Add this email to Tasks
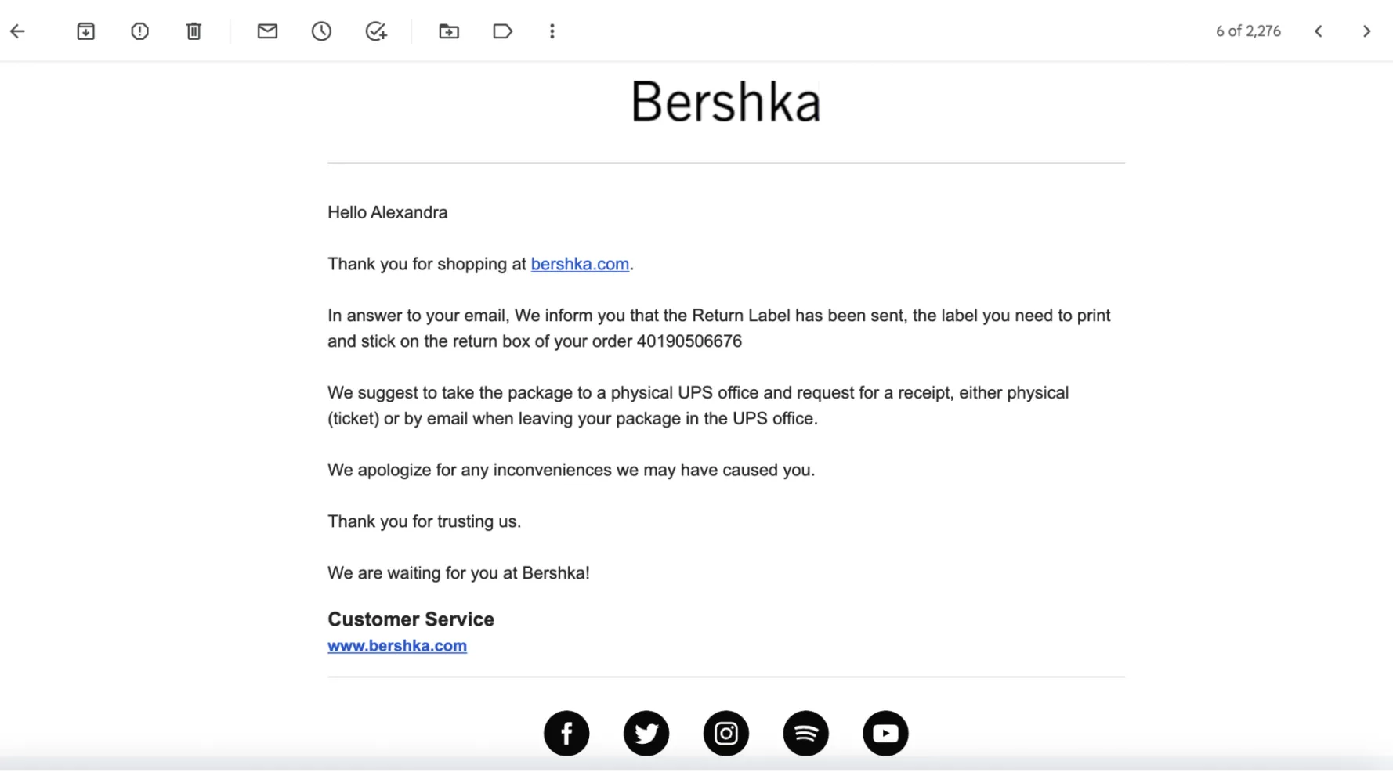 coord(376,31)
